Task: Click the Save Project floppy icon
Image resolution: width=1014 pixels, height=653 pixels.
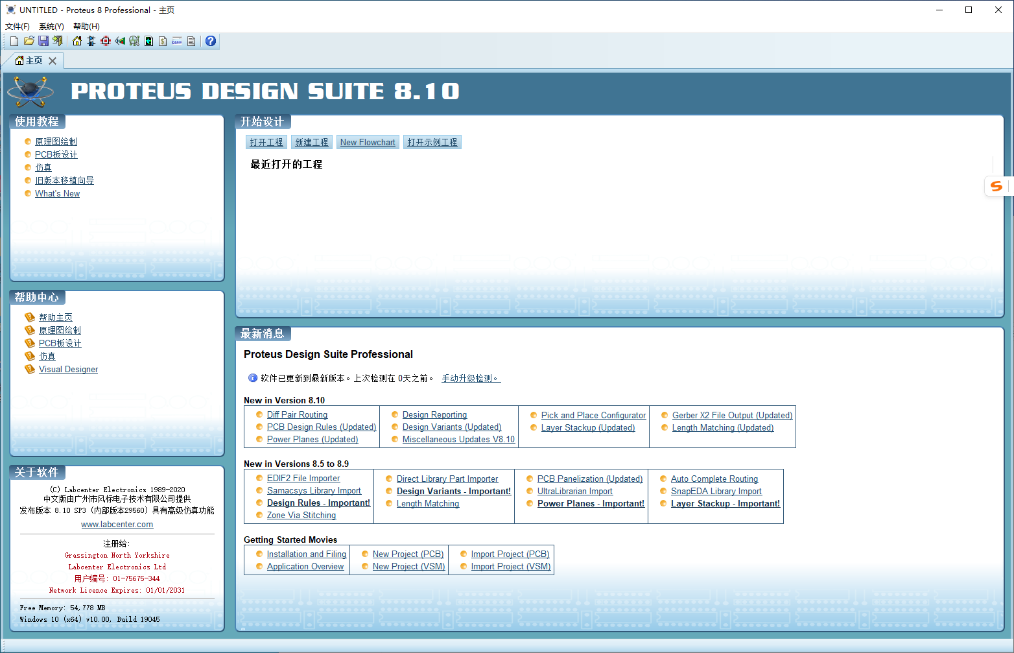Action: [43, 41]
